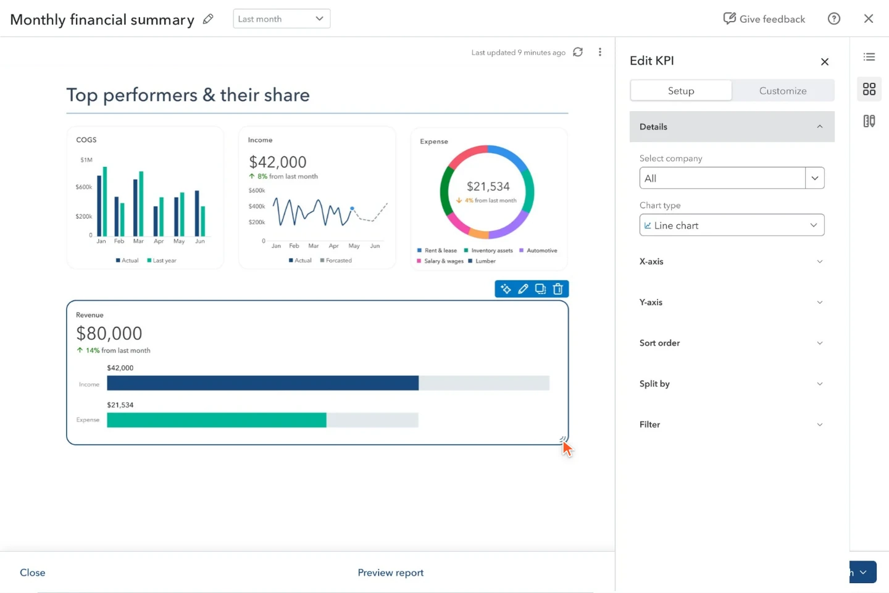Click the Last updated 9 minutes ago text
The width and height of the screenshot is (889, 593).
pyautogui.click(x=519, y=53)
